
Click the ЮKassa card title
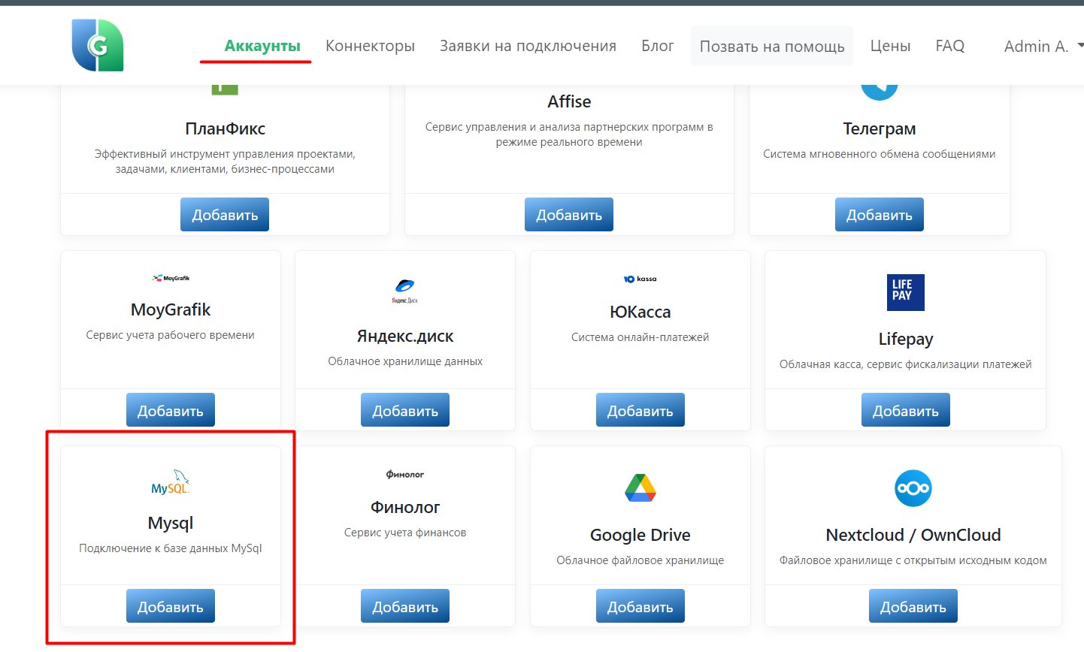(640, 312)
